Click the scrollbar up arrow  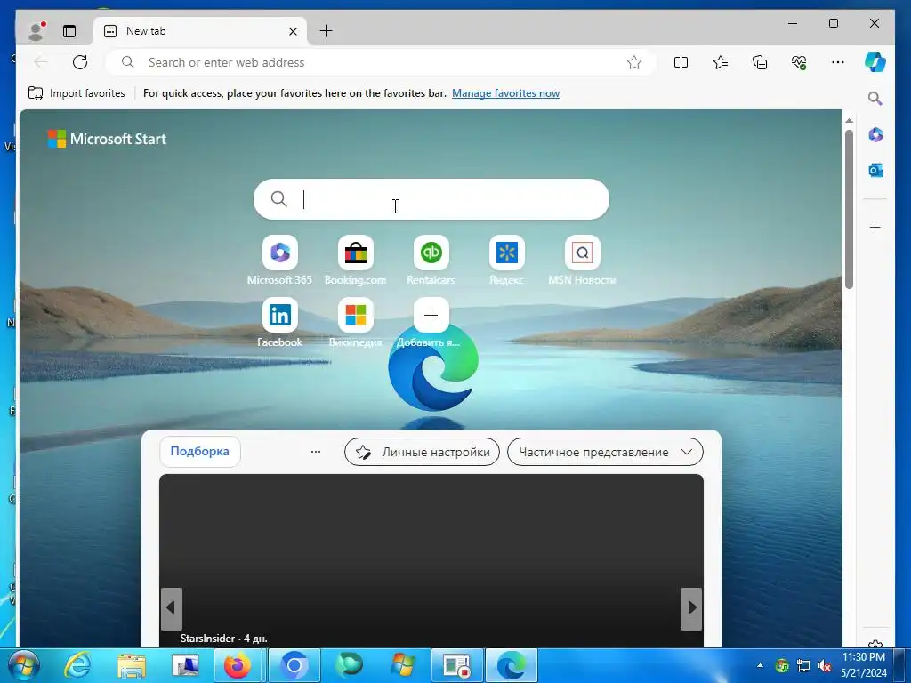[849, 121]
